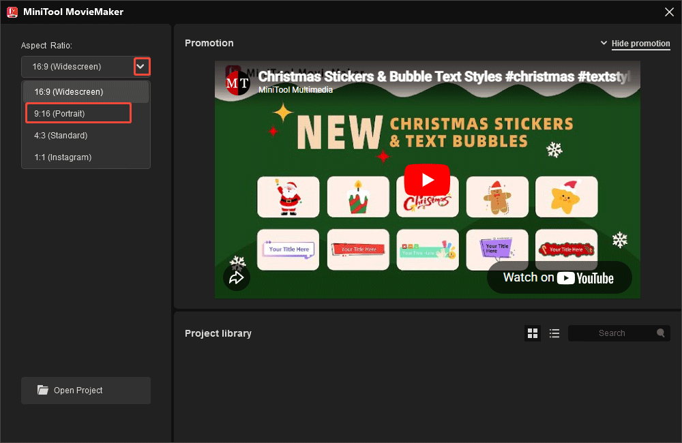Open Watch on YouTube link
Image resolution: width=682 pixels, height=443 pixels.
coord(559,277)
